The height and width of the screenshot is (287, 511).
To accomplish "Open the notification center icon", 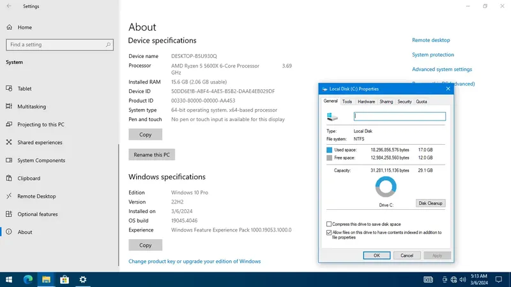I will [x=499, y=279].
